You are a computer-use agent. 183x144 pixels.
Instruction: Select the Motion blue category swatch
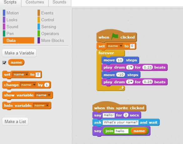coord(4,13)
